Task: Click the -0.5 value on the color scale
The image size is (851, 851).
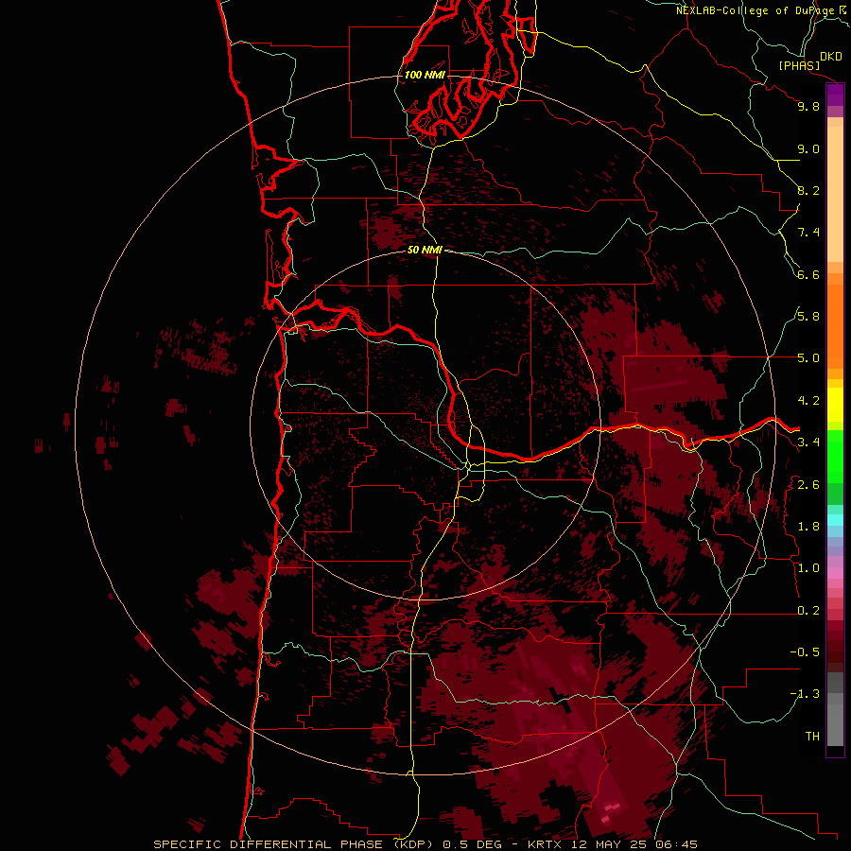Action: click(805, 652)
